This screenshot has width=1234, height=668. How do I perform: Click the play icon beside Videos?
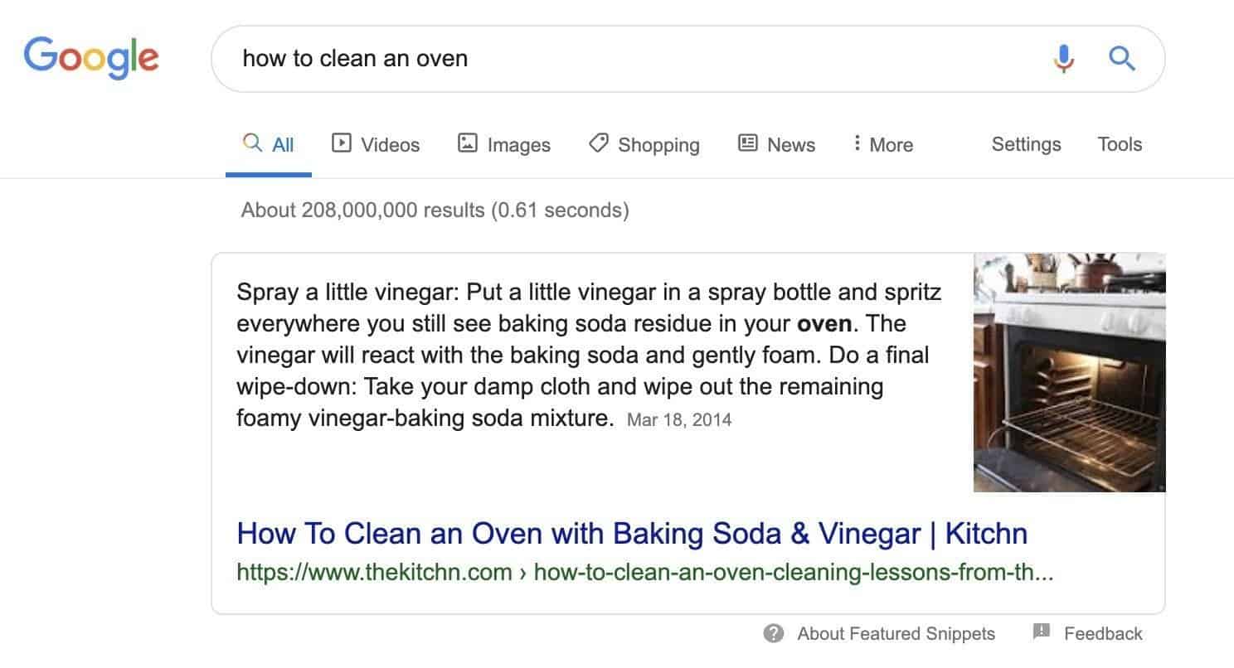click(341, 143)
